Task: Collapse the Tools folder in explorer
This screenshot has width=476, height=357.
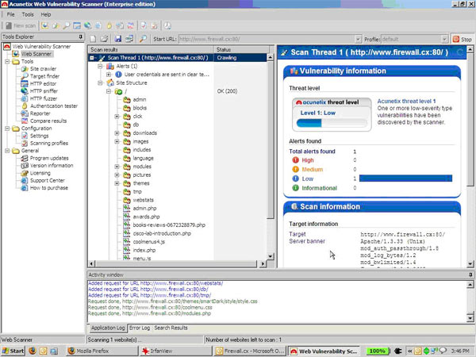Action: pos(7,61)
